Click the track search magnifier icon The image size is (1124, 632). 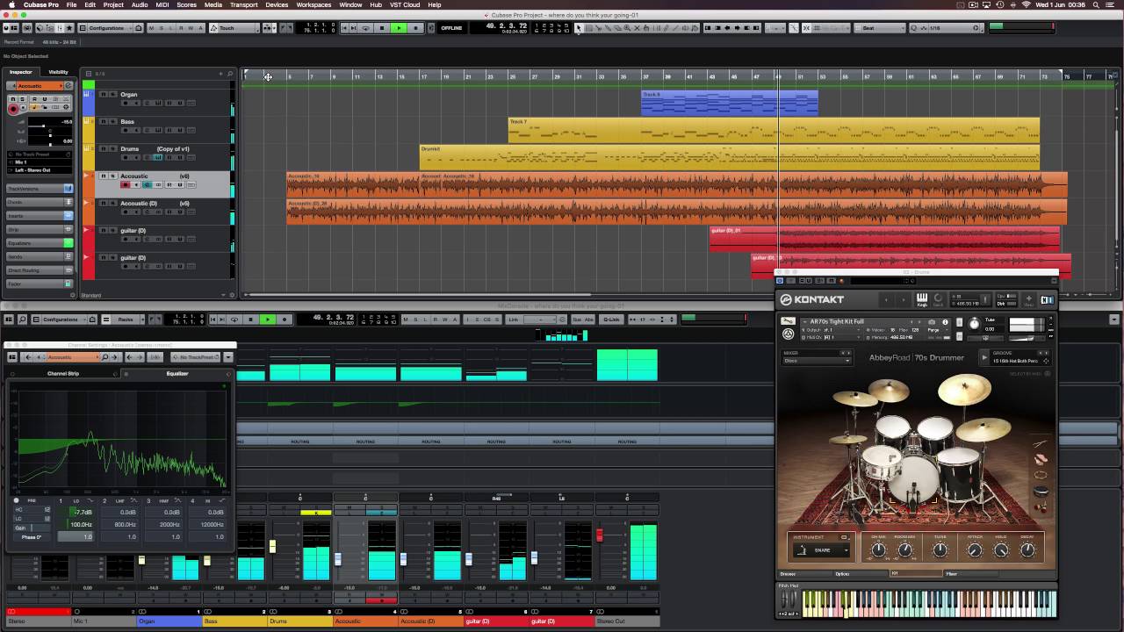(230, 74)
